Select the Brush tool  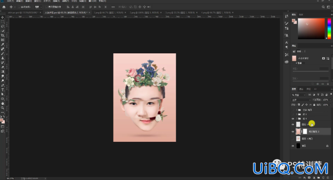click(2, 53)
